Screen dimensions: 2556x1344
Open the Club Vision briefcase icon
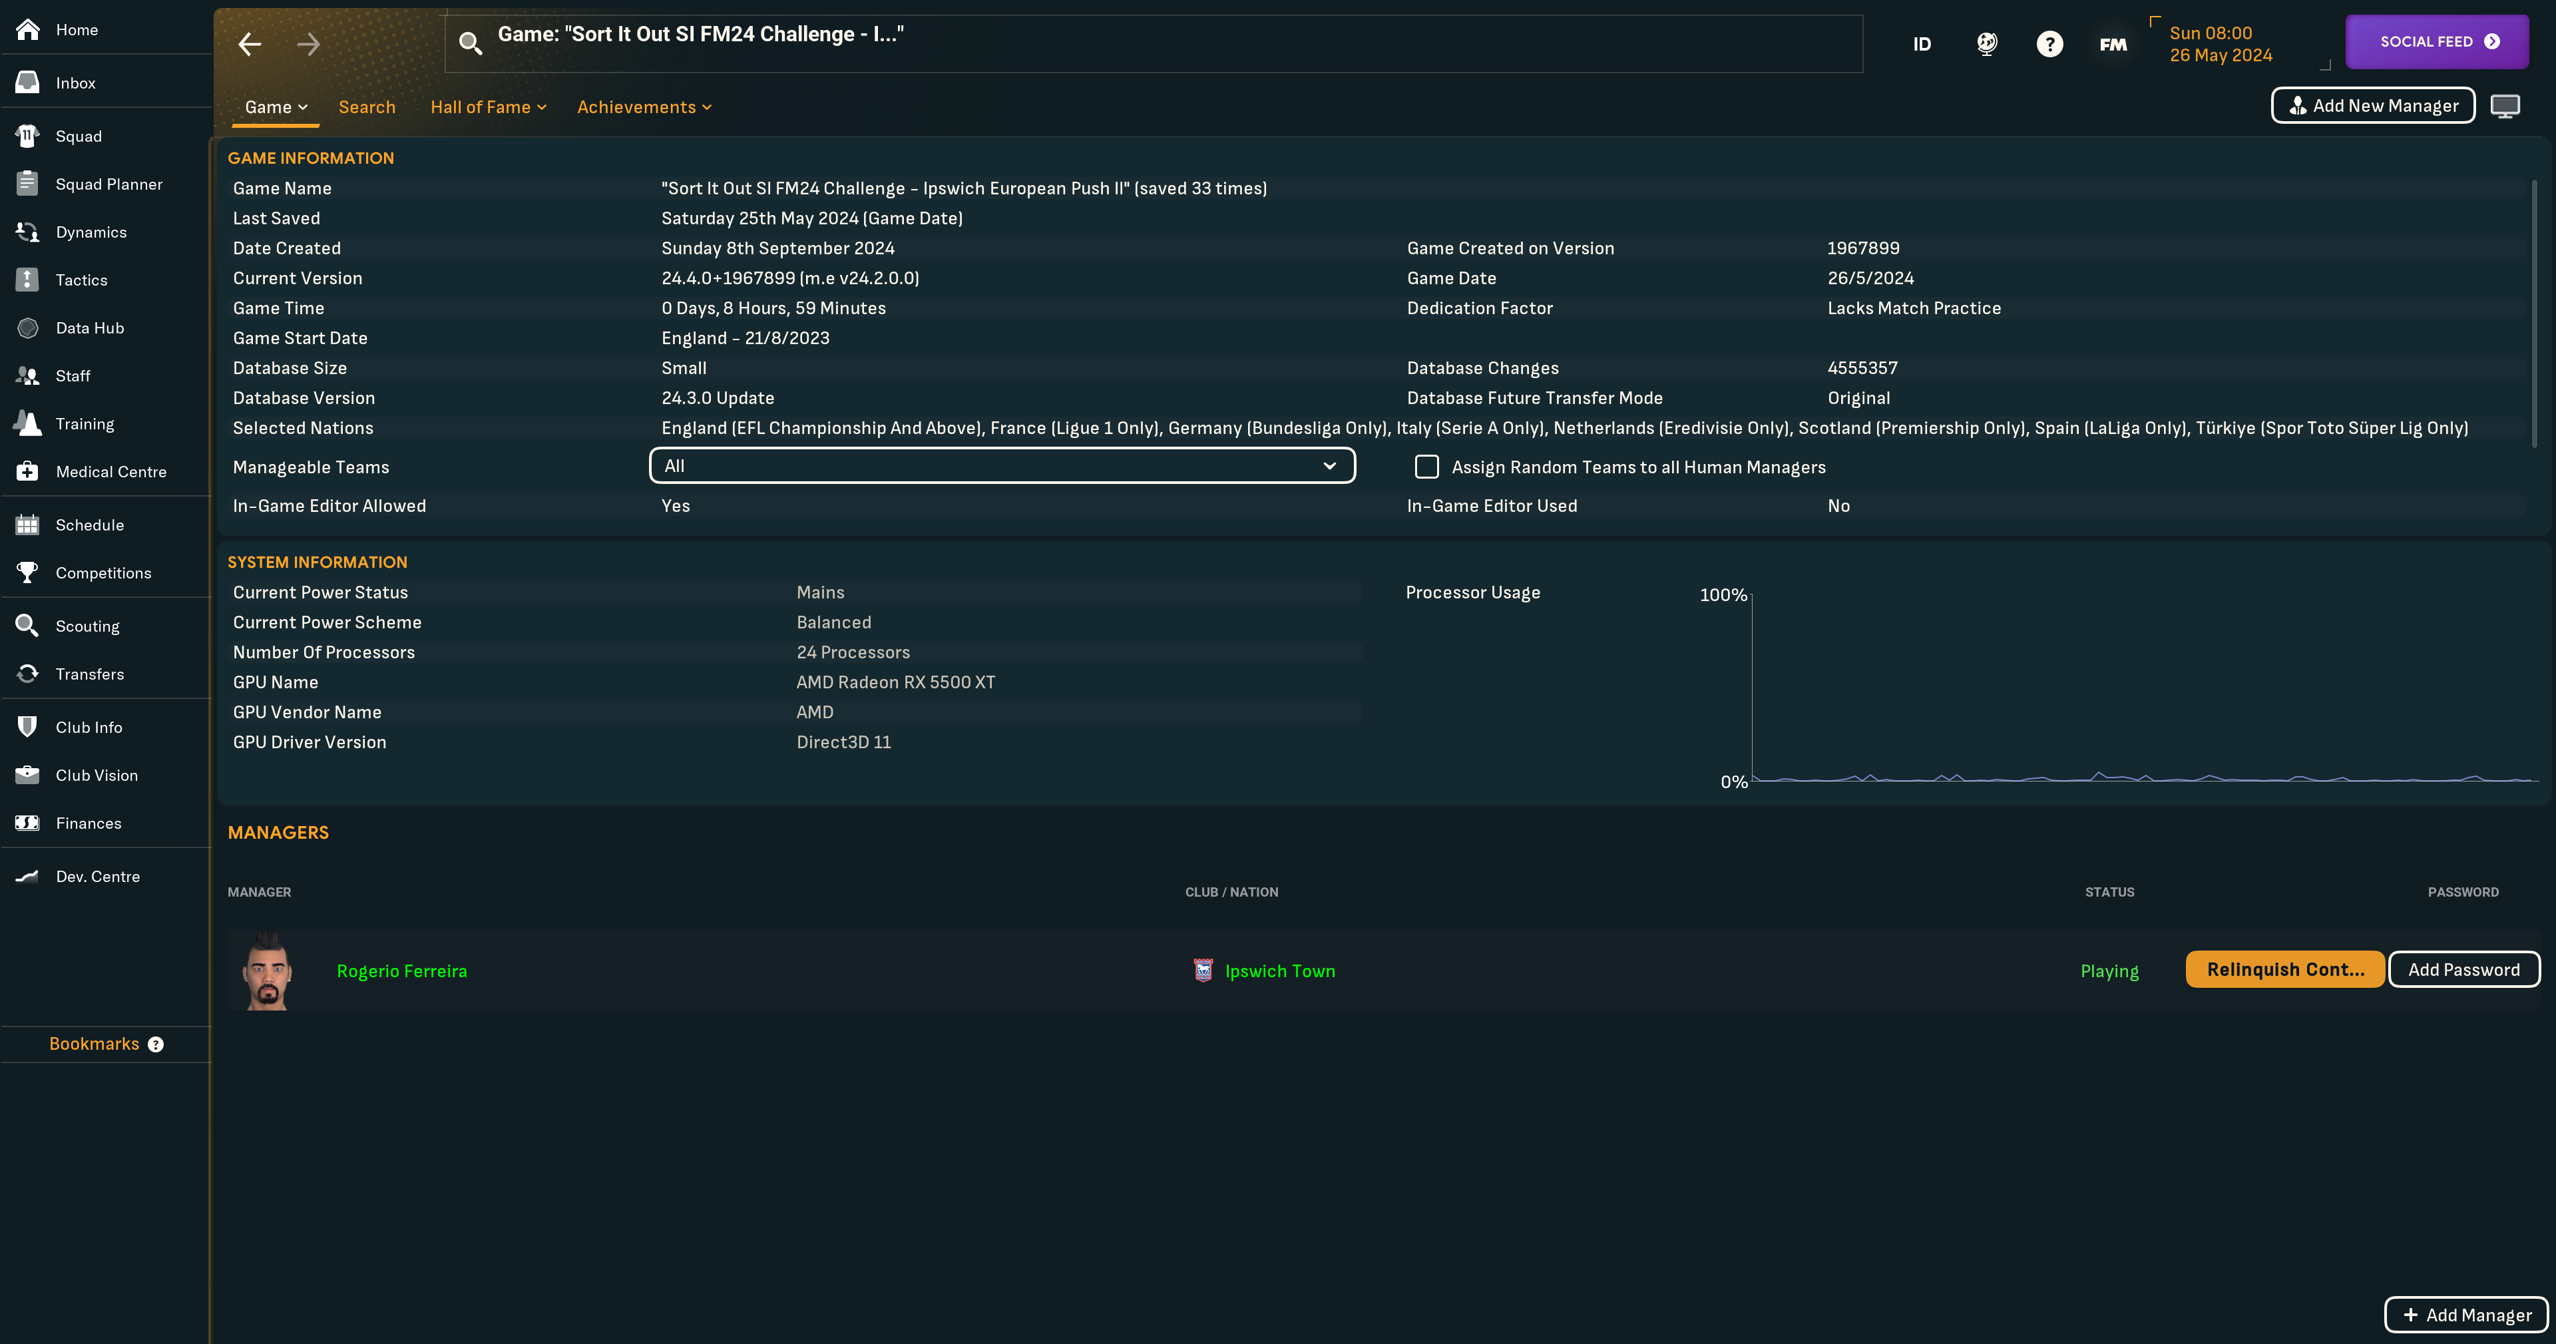28,776
